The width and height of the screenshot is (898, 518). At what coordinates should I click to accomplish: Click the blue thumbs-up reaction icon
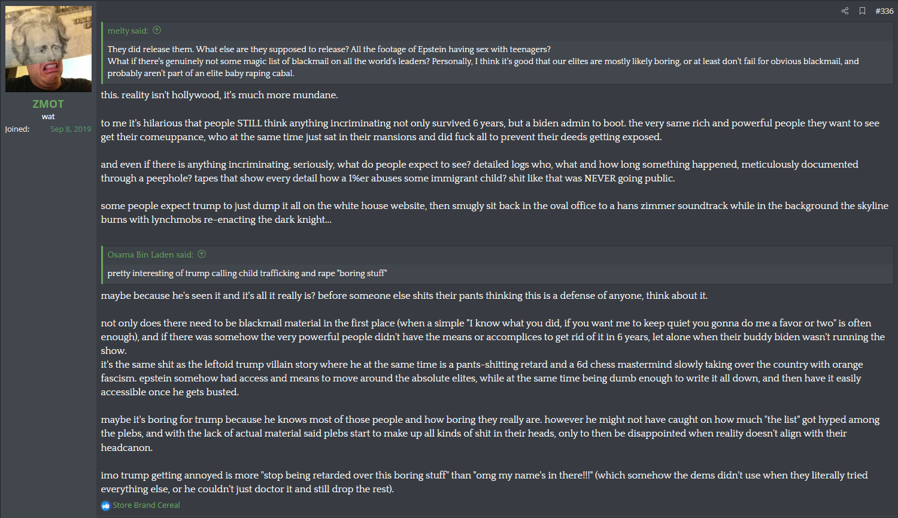pyautogui.click(x=106, y=505)
